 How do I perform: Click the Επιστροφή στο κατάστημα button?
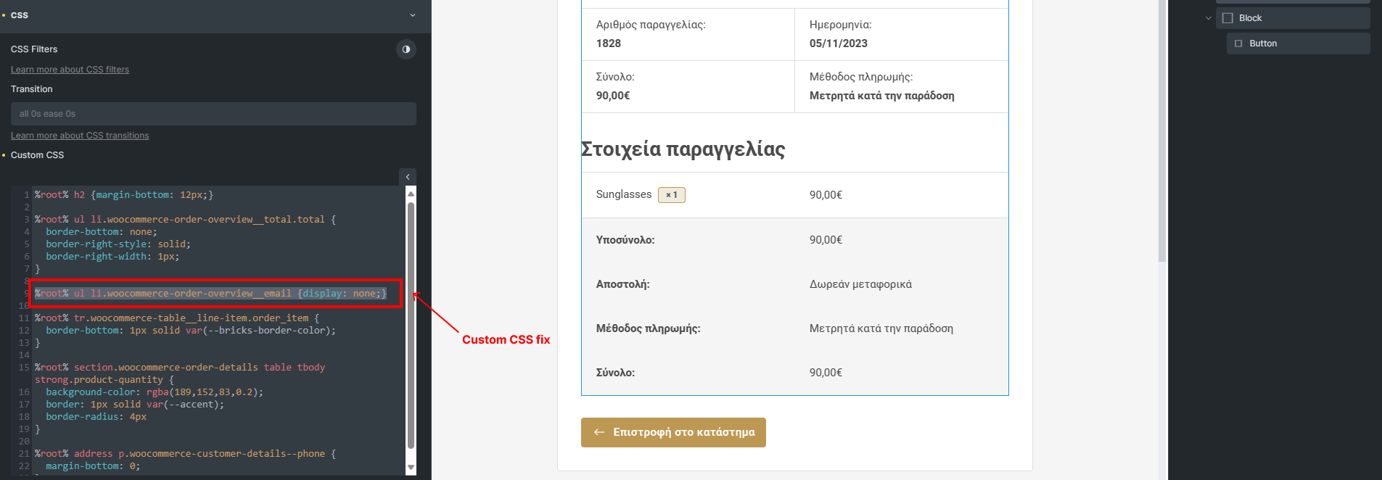673,432
